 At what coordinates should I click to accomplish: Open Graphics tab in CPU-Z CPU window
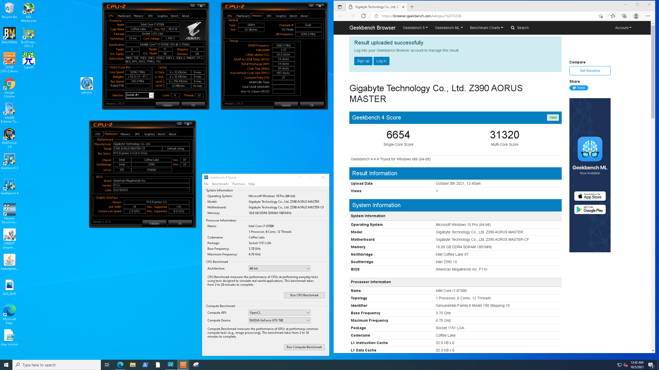pos(162,16)
